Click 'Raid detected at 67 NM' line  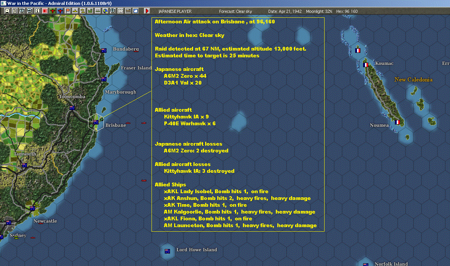click(x=230, y=49)
